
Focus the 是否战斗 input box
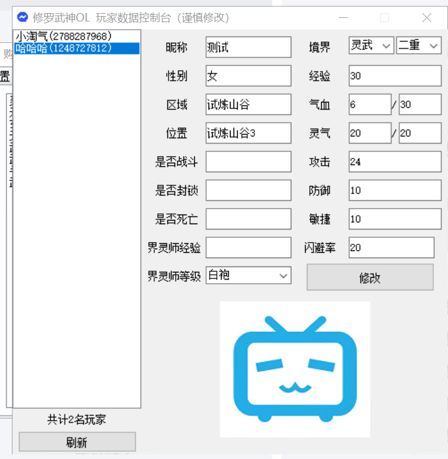click(248, 162)
